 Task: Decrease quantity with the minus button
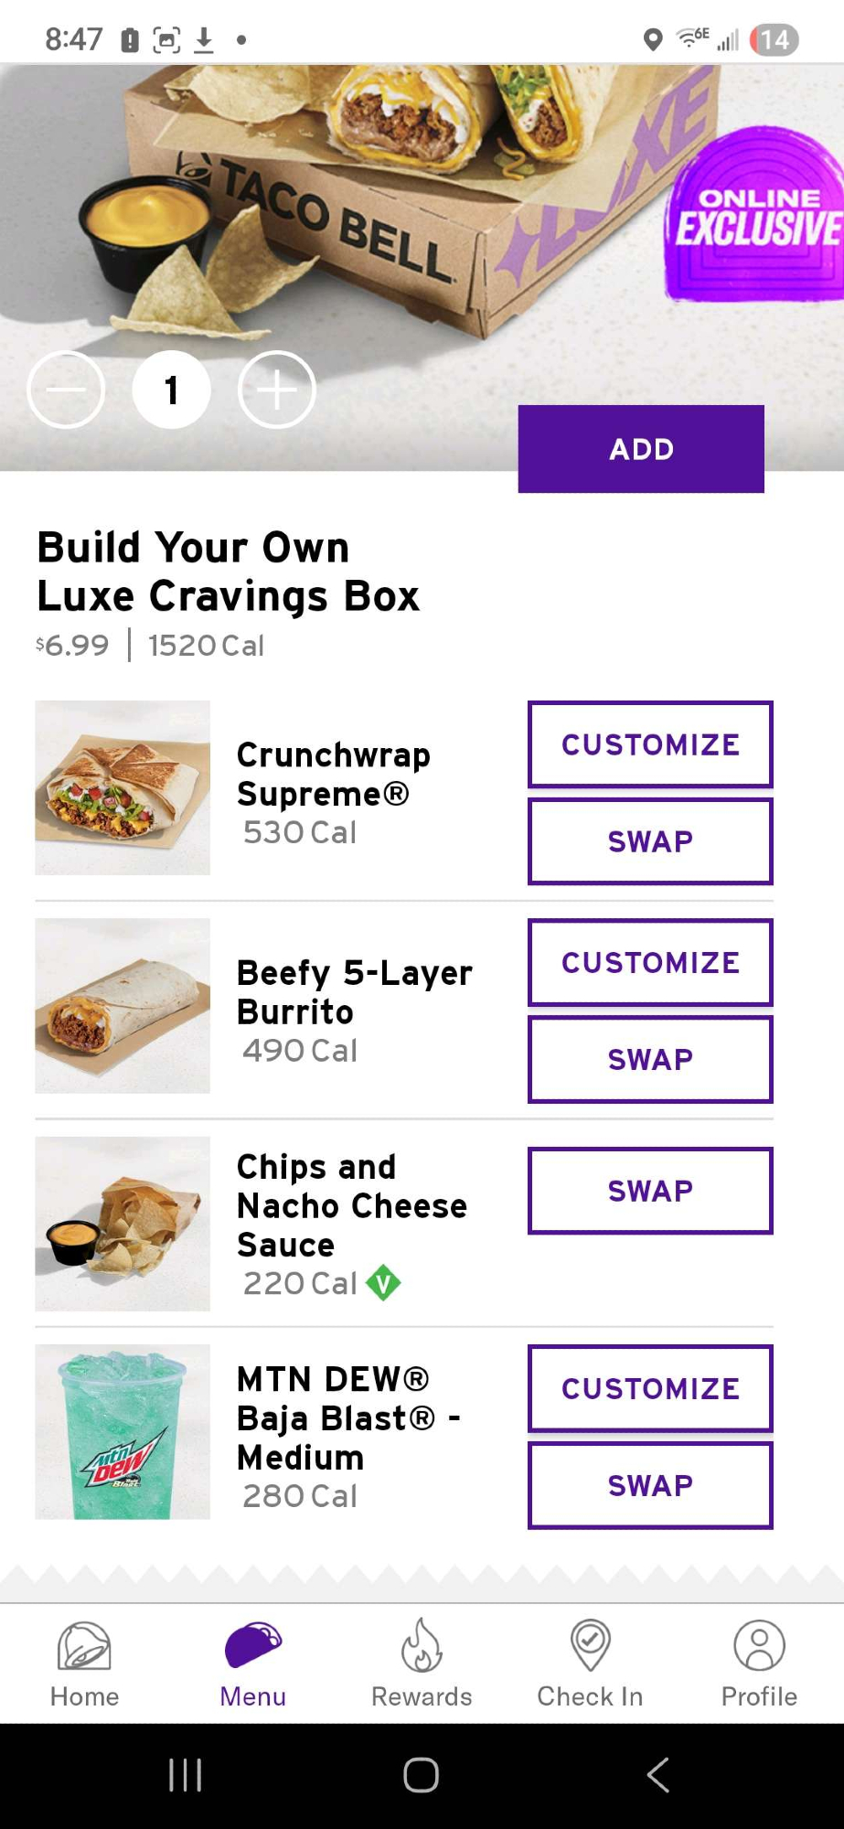click(66, 390)
